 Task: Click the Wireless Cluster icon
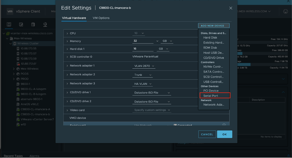[15, 43]
